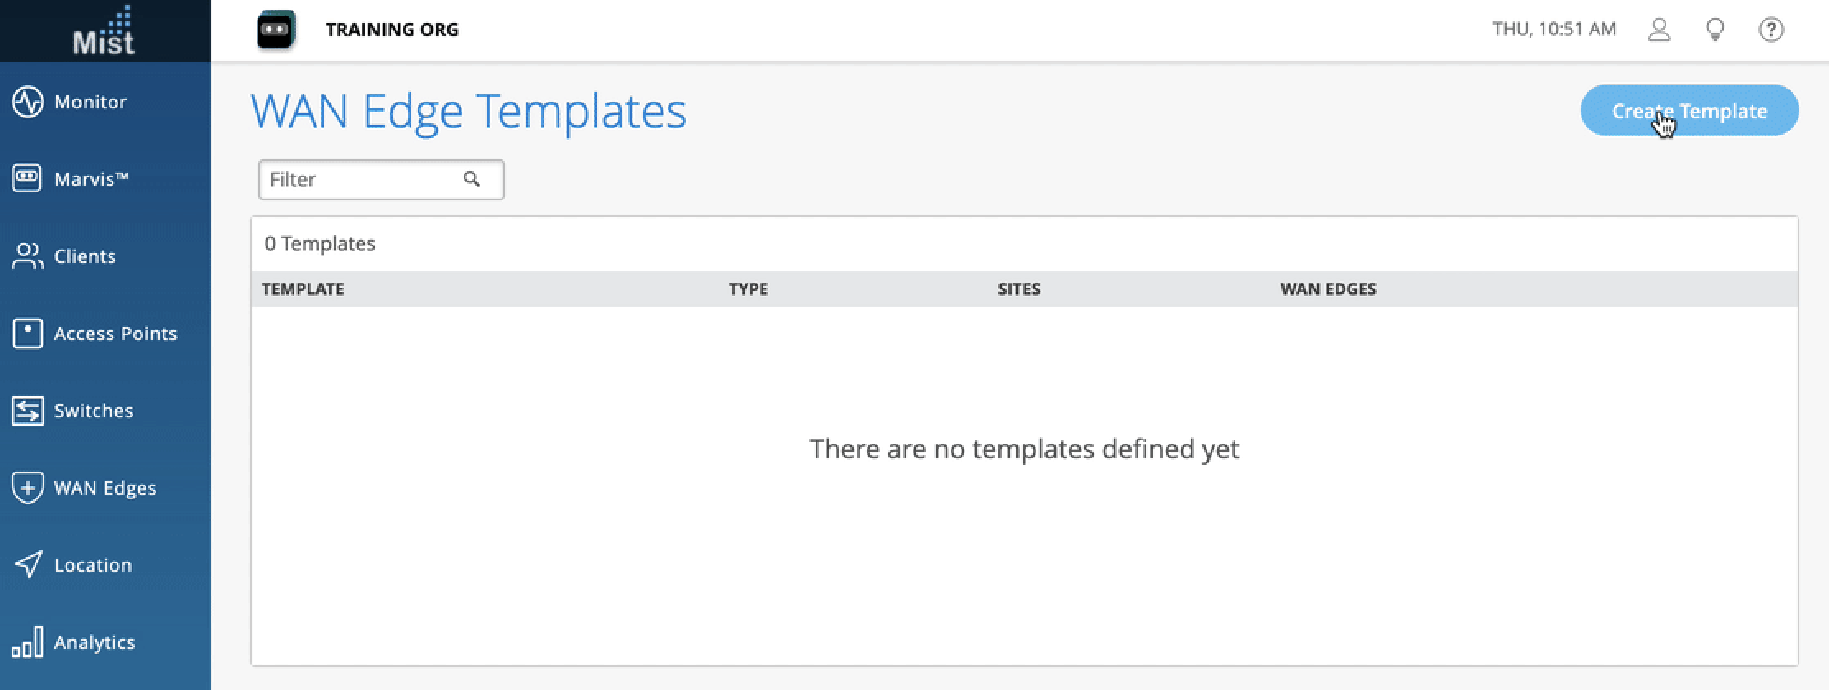1829x690 pixels.
Task: Click the Training Org avatar icon
Action: click(276, 30)
